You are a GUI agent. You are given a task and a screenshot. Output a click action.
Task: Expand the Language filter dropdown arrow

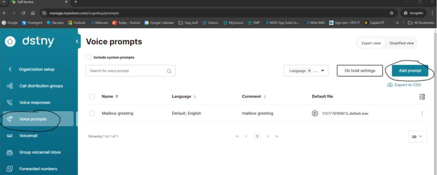tap(323, 71)
